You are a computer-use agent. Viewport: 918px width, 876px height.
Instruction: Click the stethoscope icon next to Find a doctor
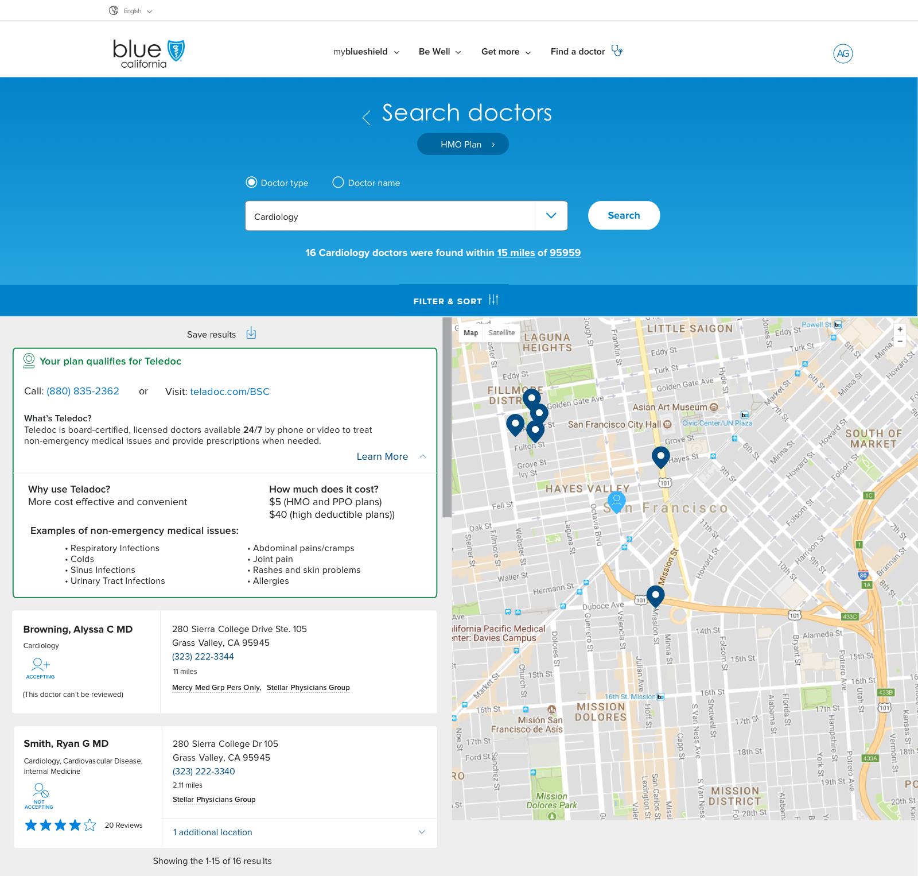[x=617, y=51]
